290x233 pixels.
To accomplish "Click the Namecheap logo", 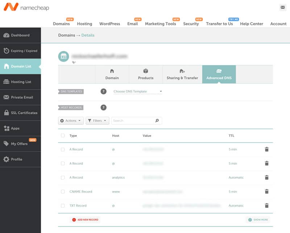I will point(26,7).
